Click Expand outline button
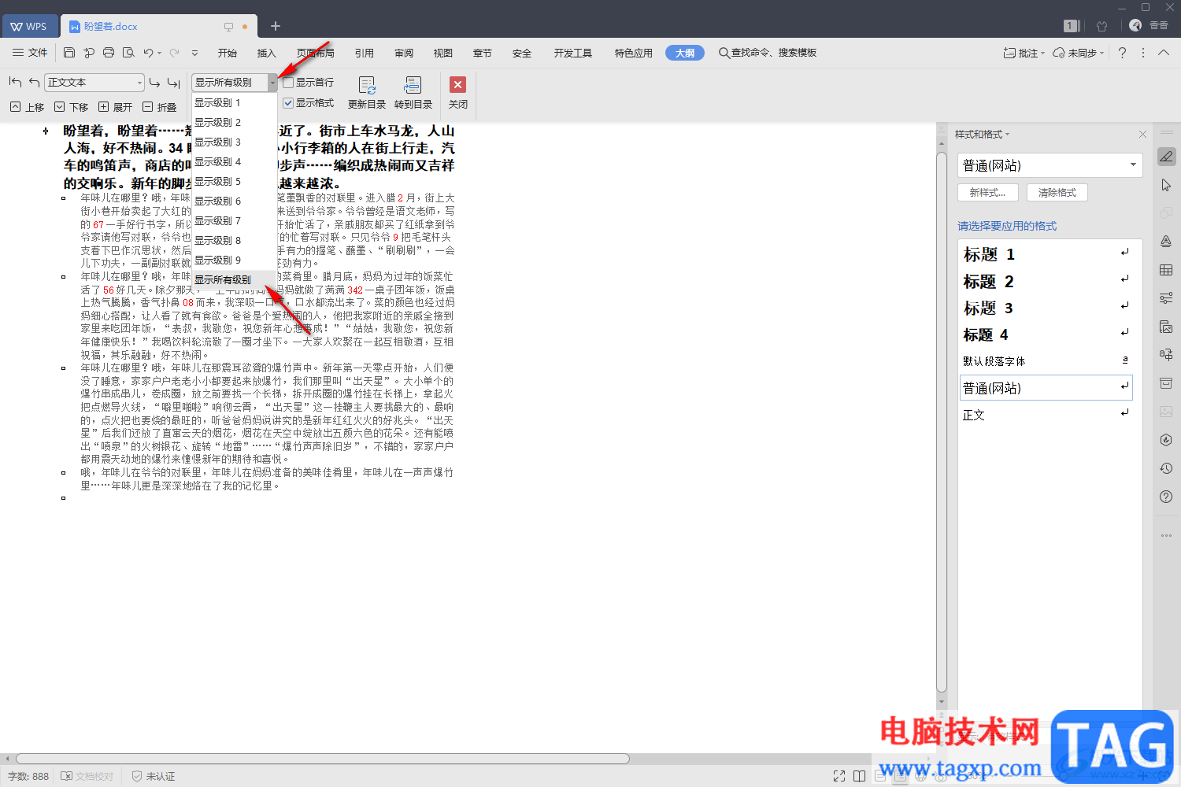This screenshot has height=787, width=1181. coord(115,107)
